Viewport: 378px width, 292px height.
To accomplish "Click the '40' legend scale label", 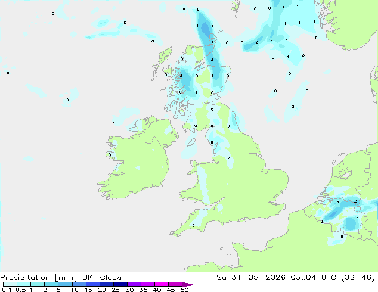I will (x=157, y=290).
